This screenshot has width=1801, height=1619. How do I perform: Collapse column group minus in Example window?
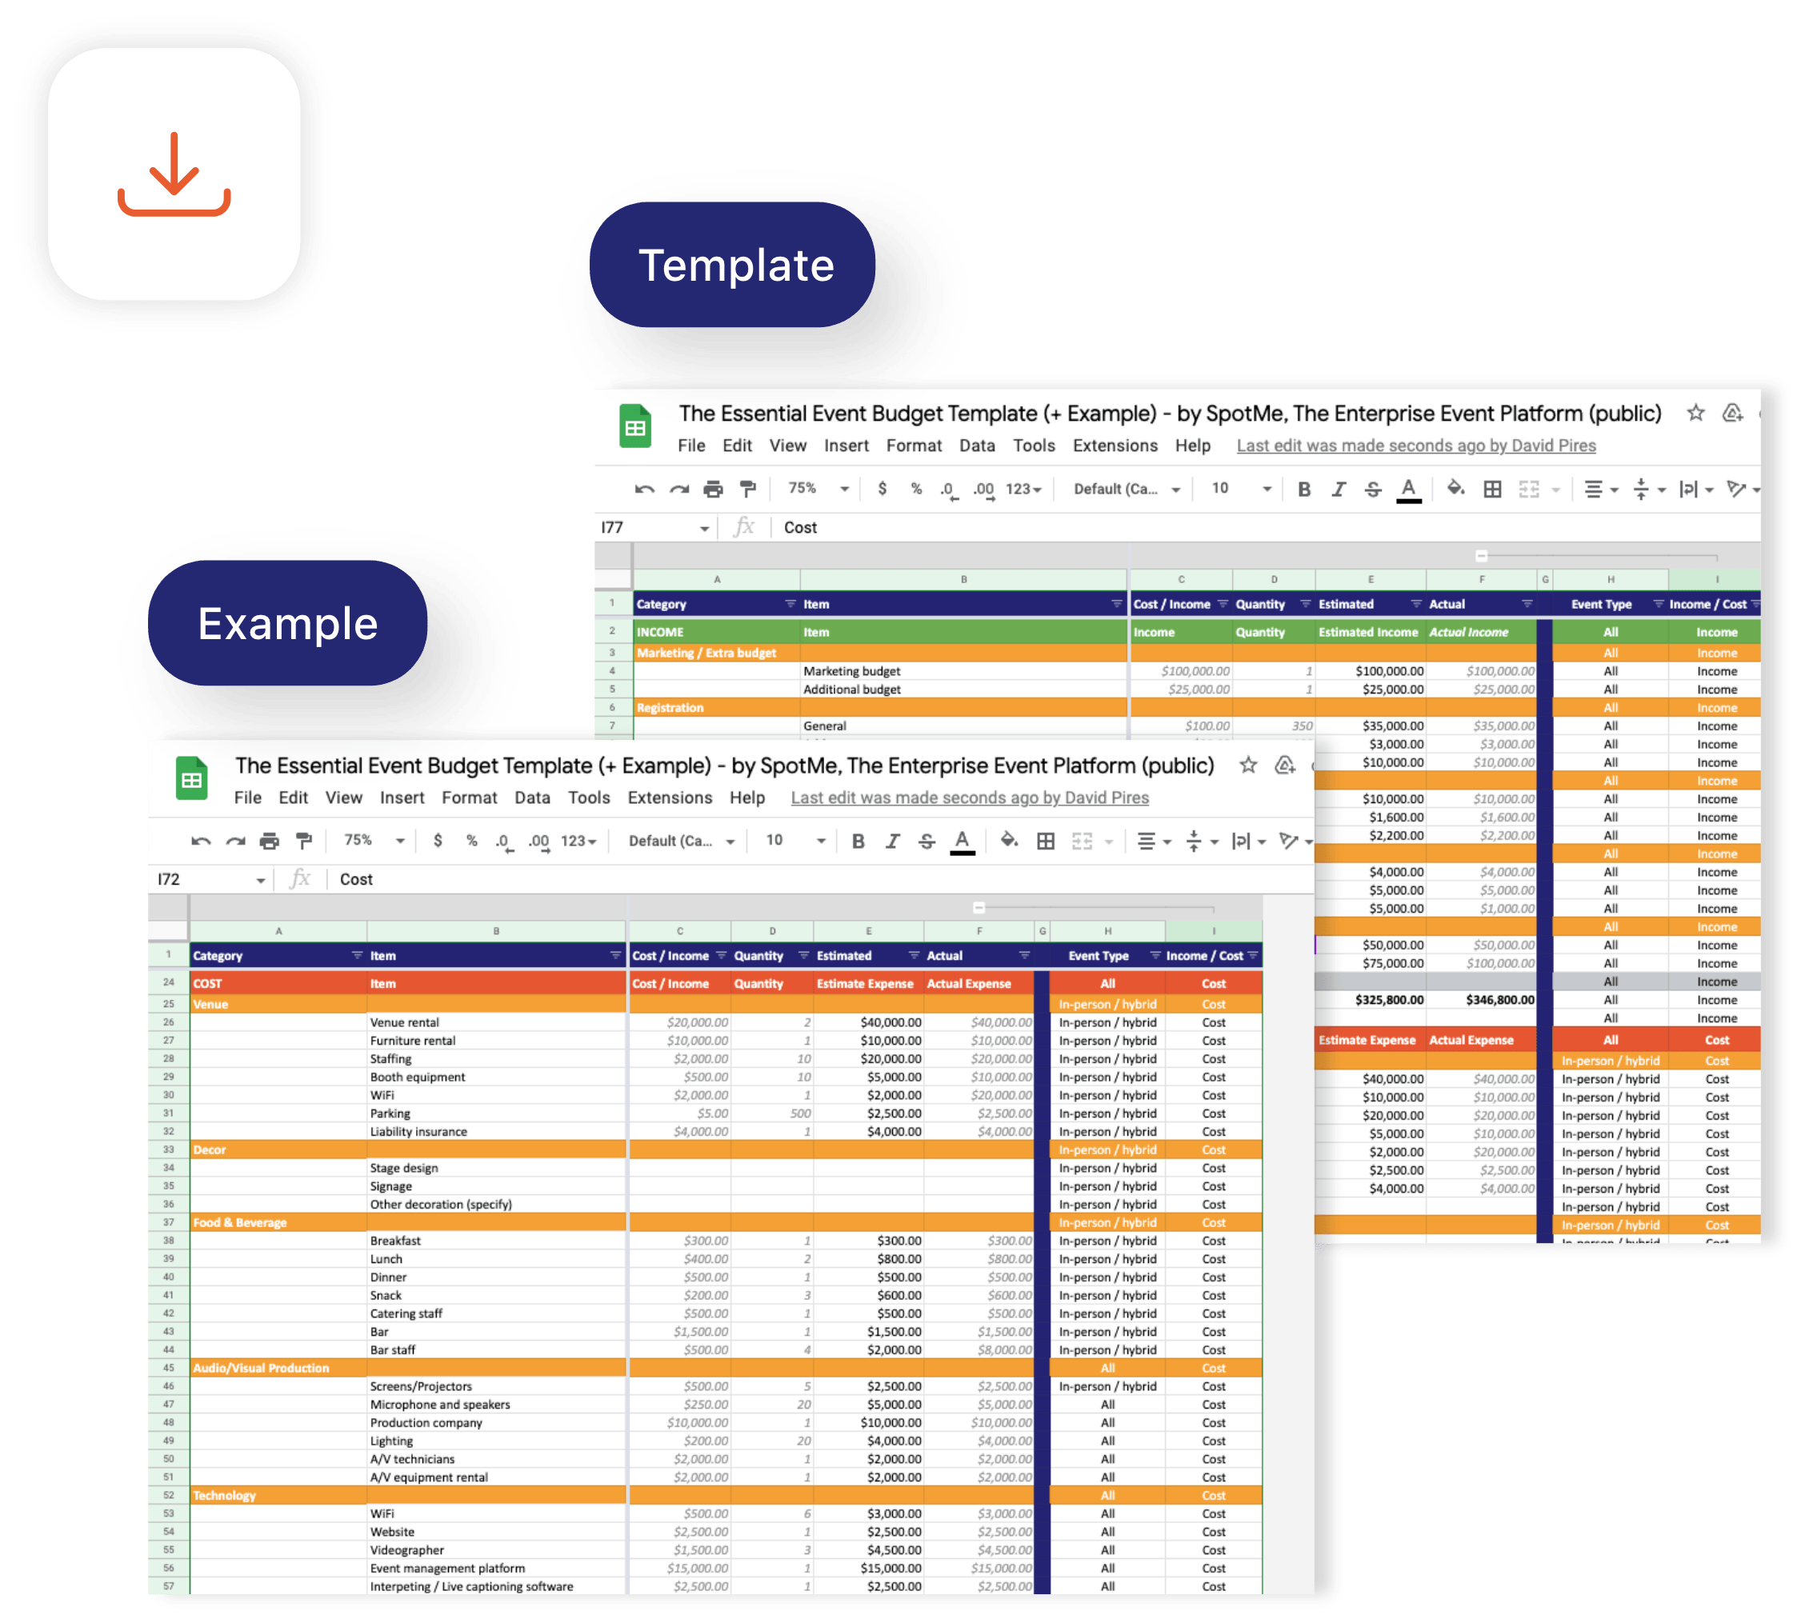pos(979,907)
